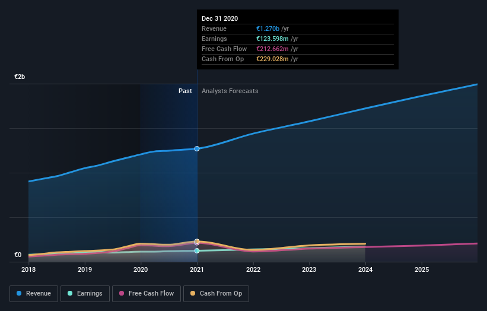Click the orange dot icon in Cash From Op legend
This screenshot has height=311, width=487.
pyautogui.click(x=193, y=293)
